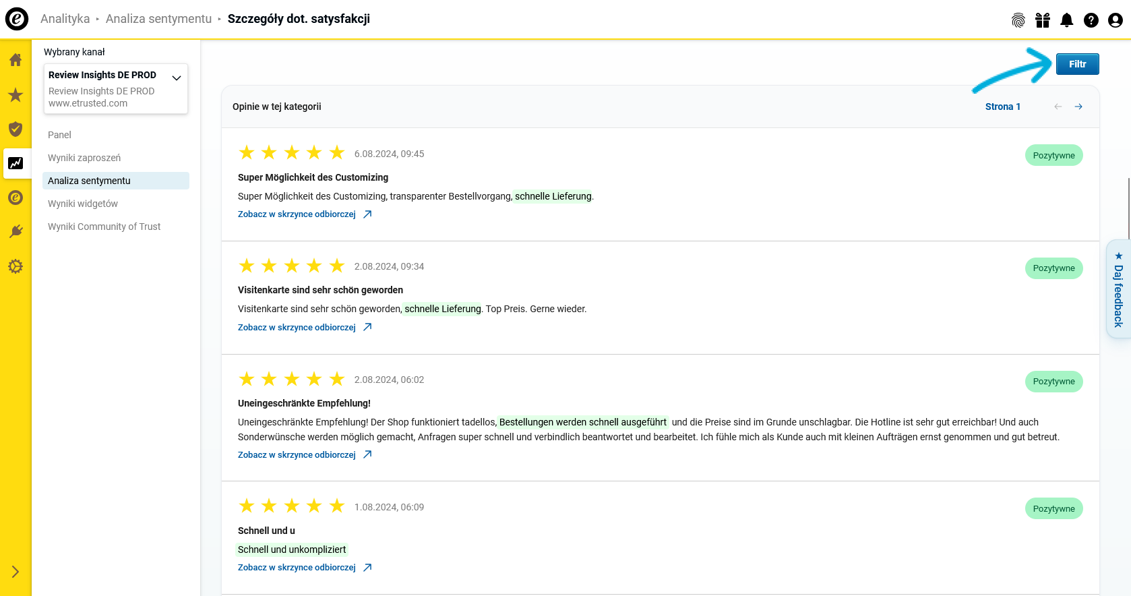1131x596 pixels.
Task: Open the user account profile icon
Action: (x=1115, y=20)
